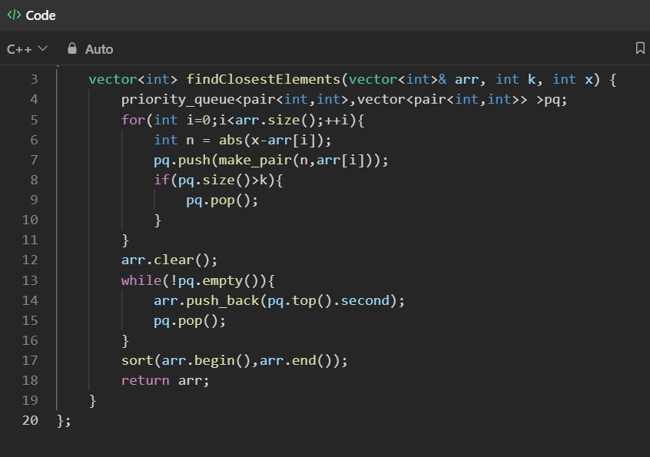Click 'empty' on line 13
The image size is (650, 457).
click(x=222, y=281)
